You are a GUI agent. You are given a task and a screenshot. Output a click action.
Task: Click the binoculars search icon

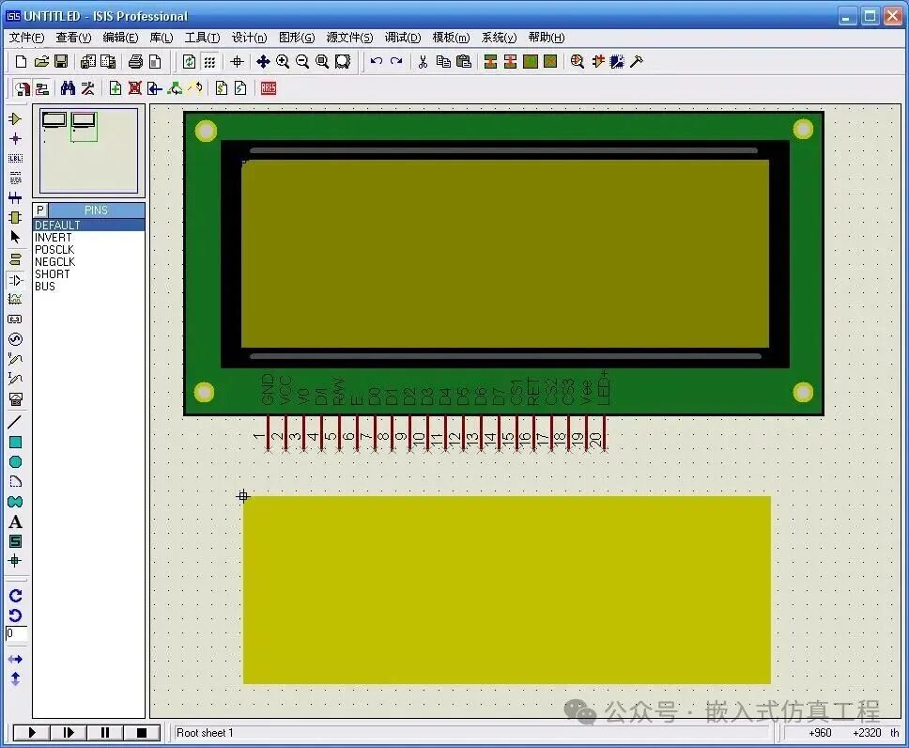click(68, 88)
